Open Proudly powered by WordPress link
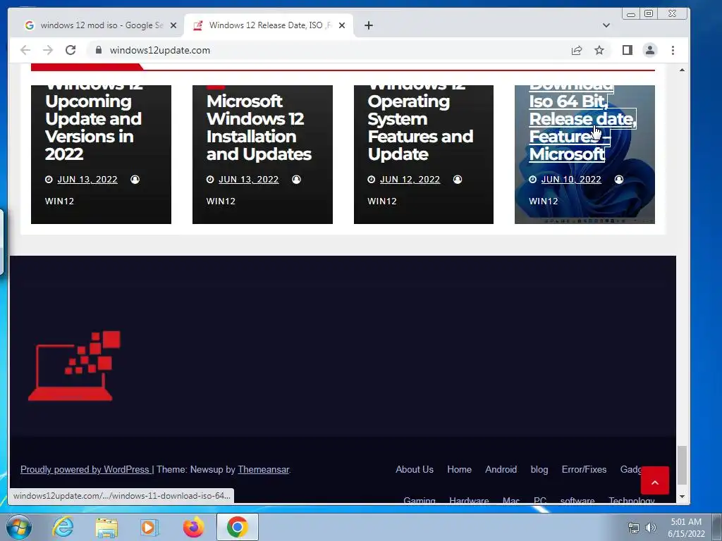 coord(85,469)
